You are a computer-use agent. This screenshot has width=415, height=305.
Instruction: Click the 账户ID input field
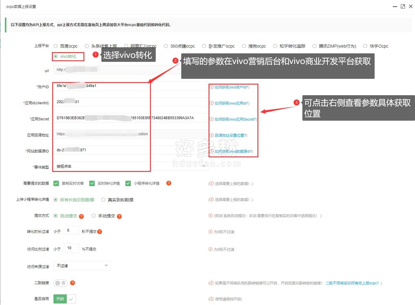pyautogui.click(x=131, y=86)
